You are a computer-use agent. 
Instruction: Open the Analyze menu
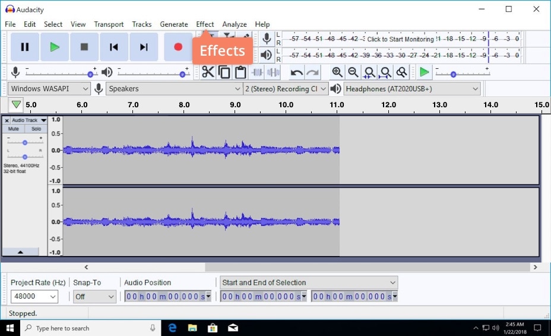pyautogui.click(x=235, y=24)
